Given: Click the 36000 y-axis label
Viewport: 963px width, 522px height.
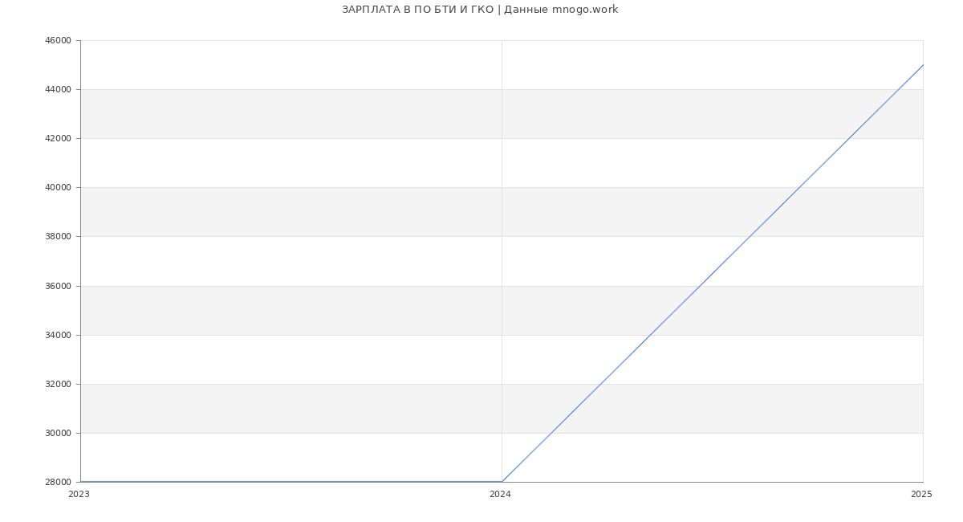Looking at the screenshot, I should (59, 286).
